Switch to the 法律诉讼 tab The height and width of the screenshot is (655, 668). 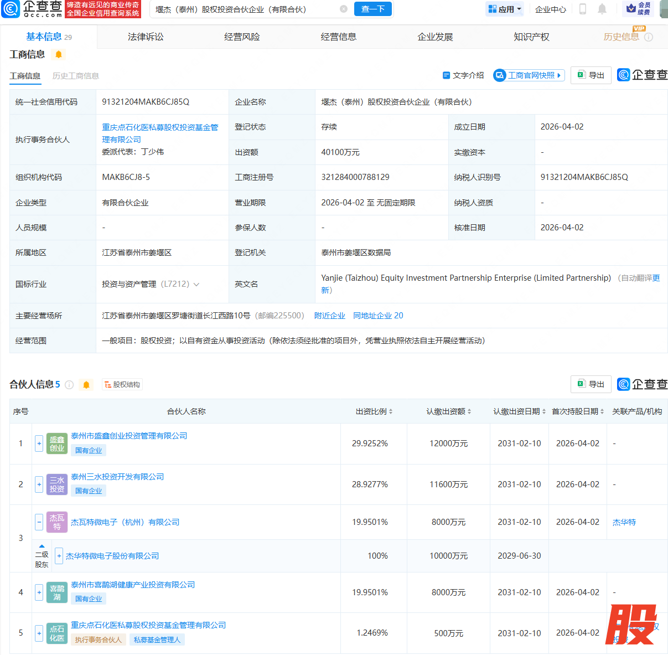[146, 37]
